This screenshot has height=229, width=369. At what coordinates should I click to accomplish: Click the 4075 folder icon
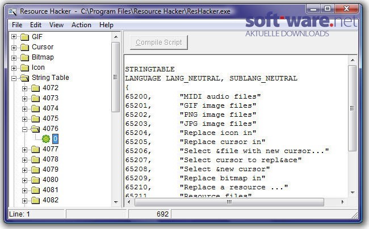[36, 119]
